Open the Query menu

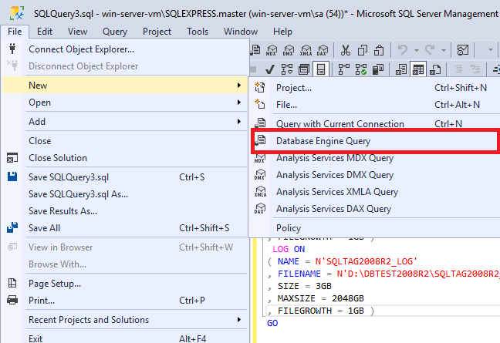115,32
